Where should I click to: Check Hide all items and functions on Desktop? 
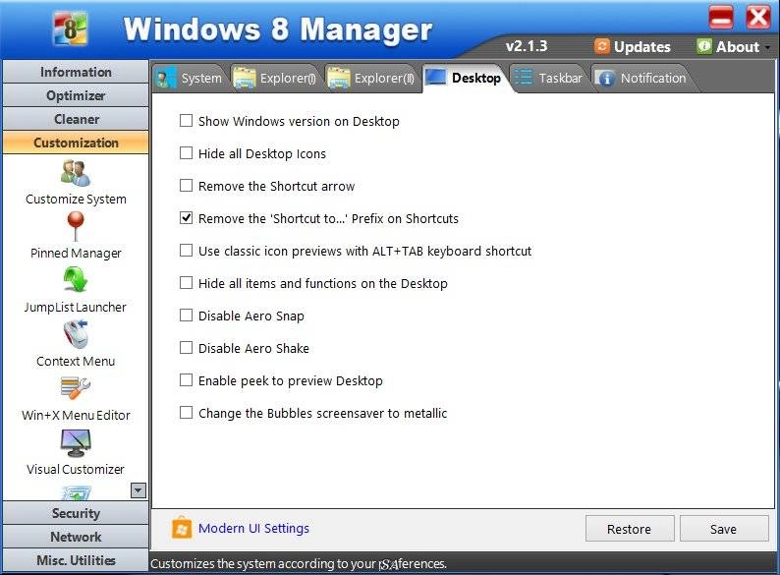click(x=186, y=283)
